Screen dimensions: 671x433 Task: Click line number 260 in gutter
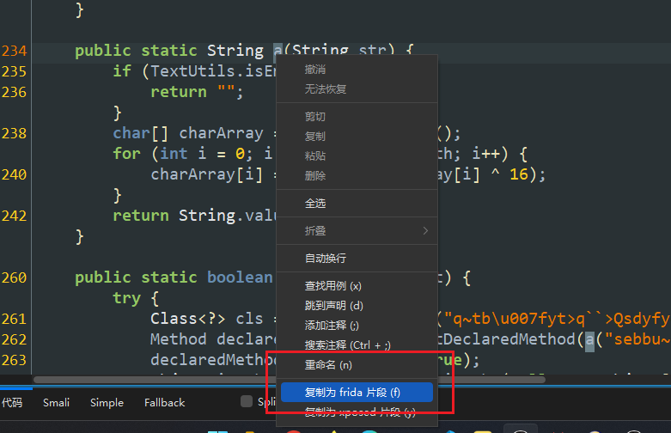tap(14, 277)
